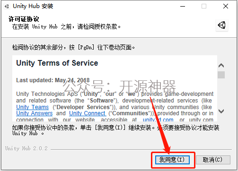Open the Unity Teams link
238x171 pixels.
point(33,107)
